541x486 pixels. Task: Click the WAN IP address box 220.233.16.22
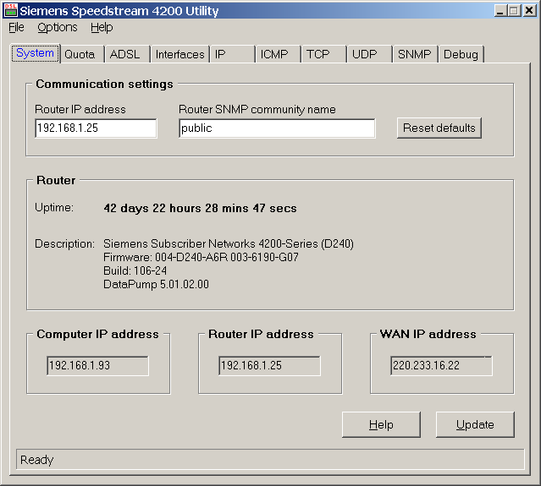441,366
